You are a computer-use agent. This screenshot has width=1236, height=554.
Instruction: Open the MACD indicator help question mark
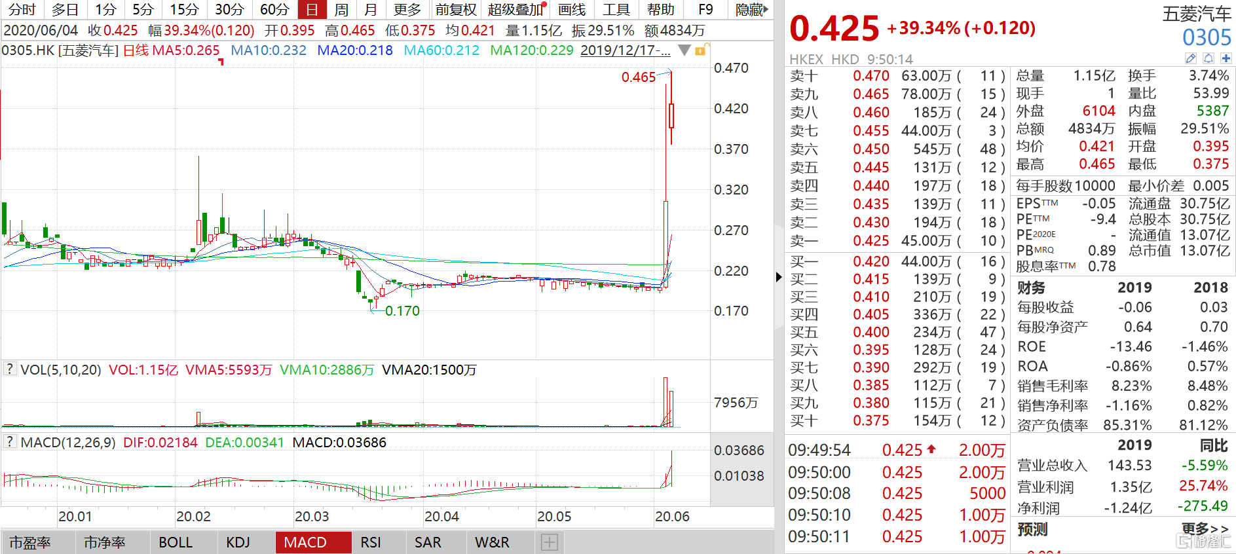[x=9, y=441]
